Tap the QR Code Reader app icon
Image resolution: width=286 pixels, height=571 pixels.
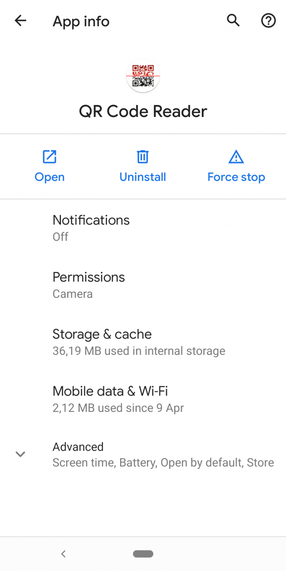tap(143, 76)
